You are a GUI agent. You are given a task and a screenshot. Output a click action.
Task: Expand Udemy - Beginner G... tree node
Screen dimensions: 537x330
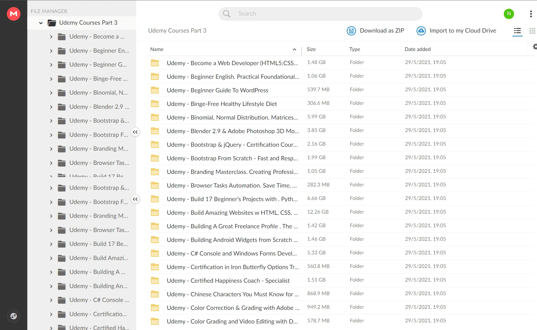(x=51, y=65)
